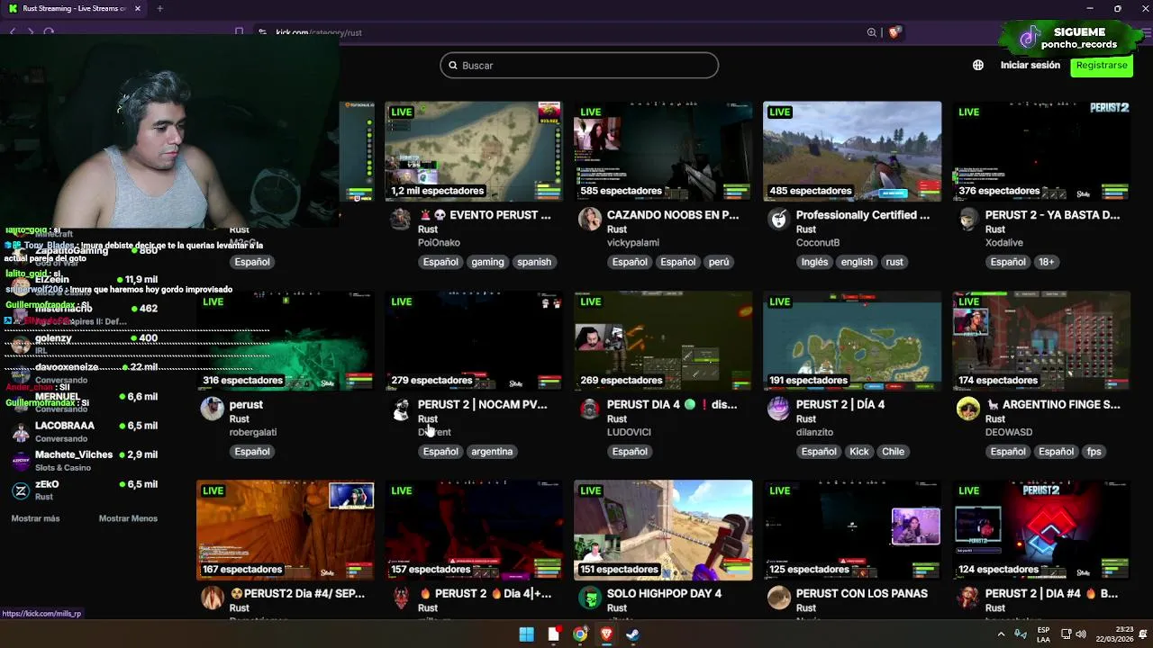Click Mostrar más in the sidebar
The width and height of the screenshot is (1153, 648).
(35, 518)
